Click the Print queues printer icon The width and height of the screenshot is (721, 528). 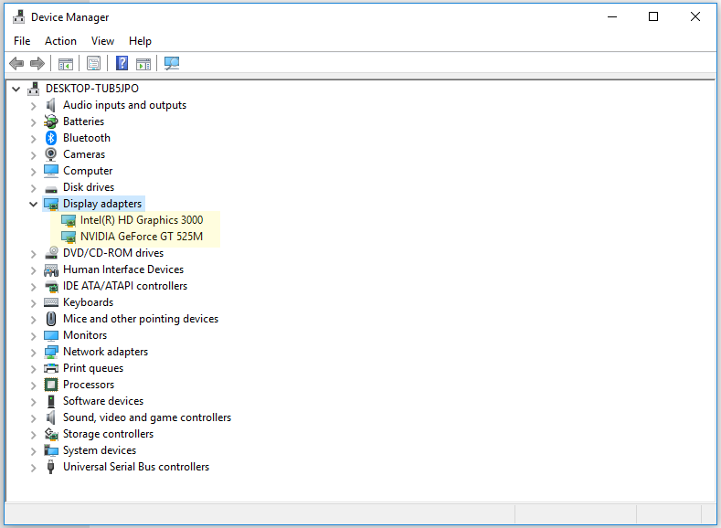click(51, 368)
